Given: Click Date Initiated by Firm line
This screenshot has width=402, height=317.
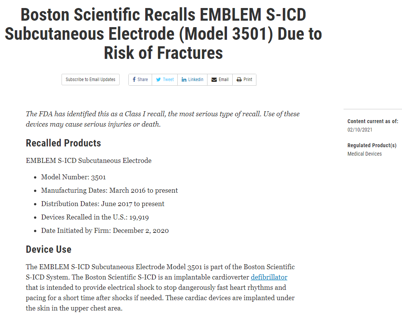Looking at the screenshot, I should click(x=105, y=231).
